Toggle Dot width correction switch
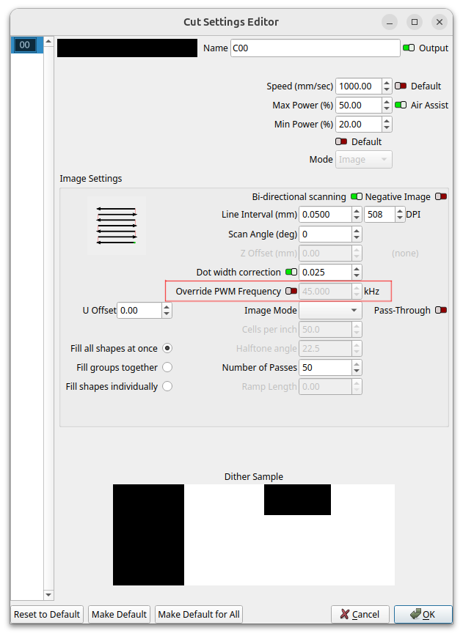The height and width of the screenshot is (636, 463). 291,272
